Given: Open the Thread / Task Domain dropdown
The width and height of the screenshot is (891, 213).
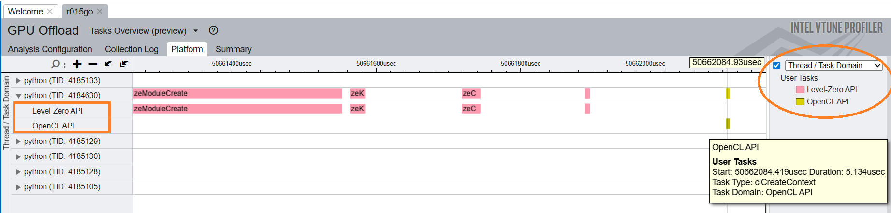Looking at the screenshot, I should (x=834, y=66).
